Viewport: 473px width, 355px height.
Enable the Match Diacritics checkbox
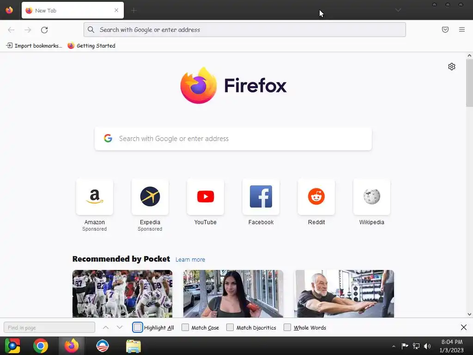pyautogui.click(x=230, y=327)
